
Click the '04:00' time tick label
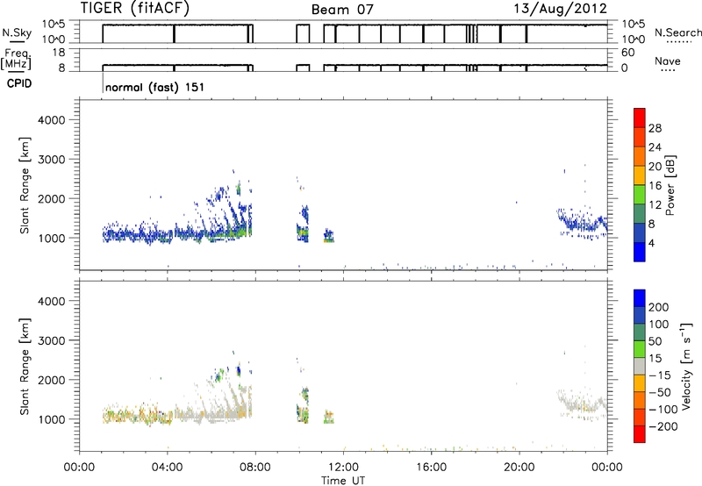pos(167,468)
